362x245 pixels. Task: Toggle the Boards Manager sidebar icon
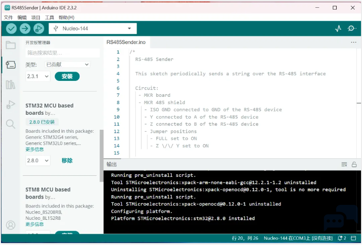11,65
